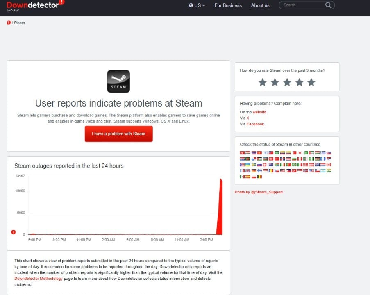This screenshot has width=370, height=295.
Task: Click the red question mark chart help icon
Action: pyautogui.click(x=14, y=232)
